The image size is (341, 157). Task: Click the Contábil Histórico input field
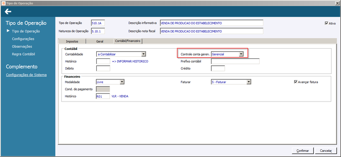103,61
